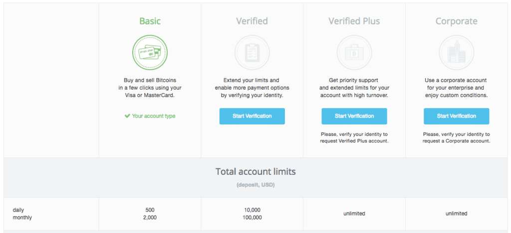Start Verification for the Verified account
Screen dimensions: 511x233
(x=252, y=116)
